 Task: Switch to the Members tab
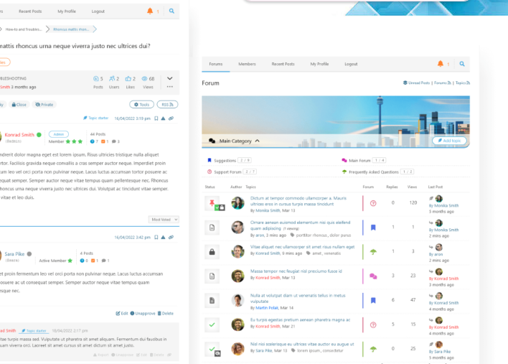pos(247,64)
